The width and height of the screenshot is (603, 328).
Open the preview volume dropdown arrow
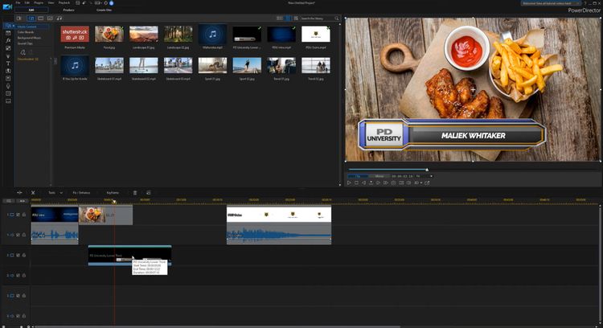pyautogui.click(x=421, y=183)
